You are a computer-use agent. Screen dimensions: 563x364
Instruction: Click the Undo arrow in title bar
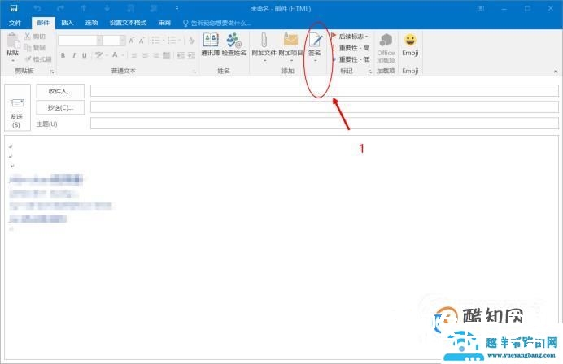pos(37,8)
